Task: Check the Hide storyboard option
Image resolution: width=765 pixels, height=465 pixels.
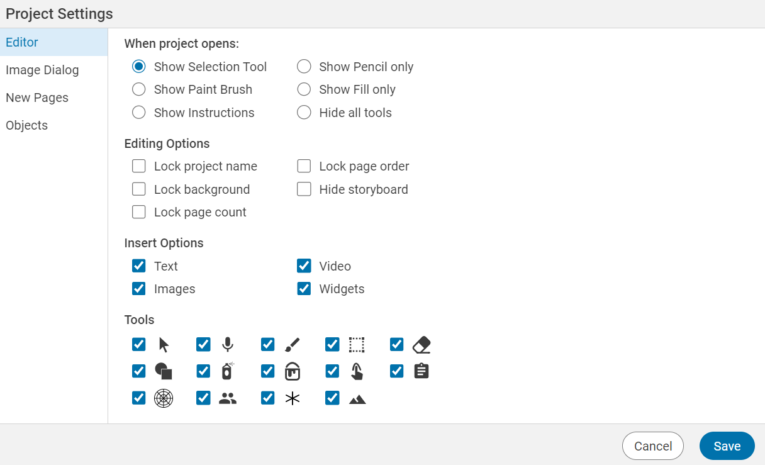Action: click(x=304, y=189)
